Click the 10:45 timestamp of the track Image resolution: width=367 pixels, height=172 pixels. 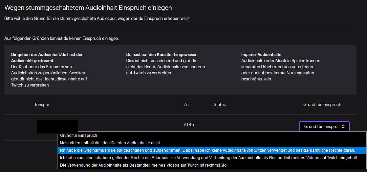189,124
